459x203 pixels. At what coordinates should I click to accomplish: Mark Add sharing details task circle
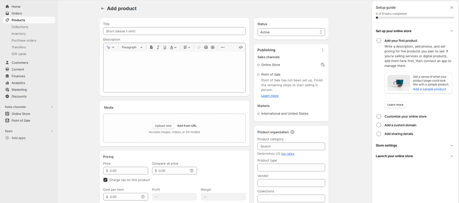tap(379, 134)
